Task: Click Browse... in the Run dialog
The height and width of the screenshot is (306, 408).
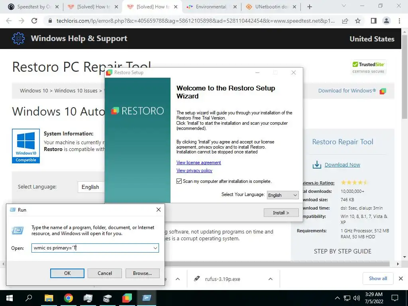Action: click(x=142, y=273)
